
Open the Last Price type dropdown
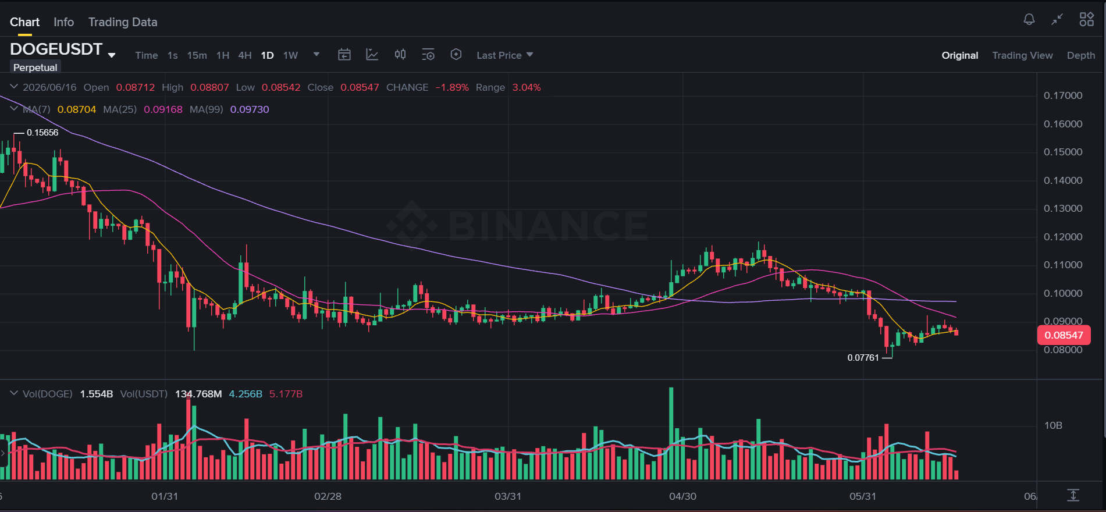coord(504,55)
